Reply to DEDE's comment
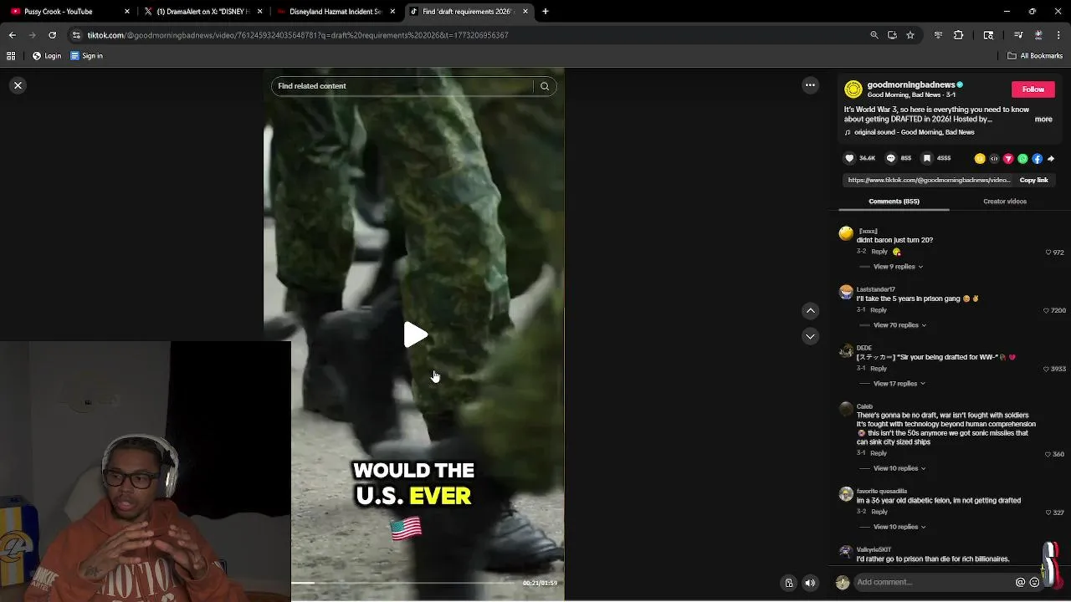The height and width of the screenshot is (602, 1071). (879, 369)
